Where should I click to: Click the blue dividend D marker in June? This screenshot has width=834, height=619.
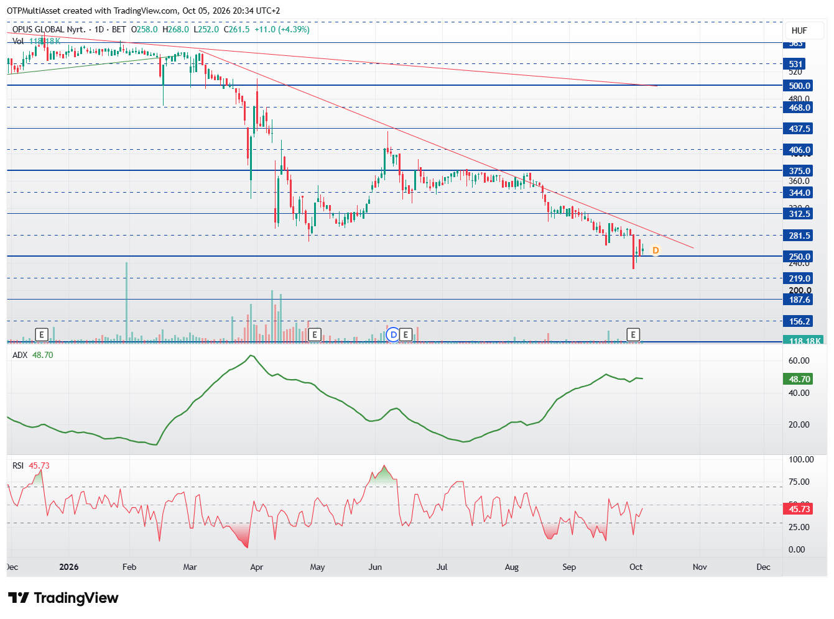(x=393, y=335)
